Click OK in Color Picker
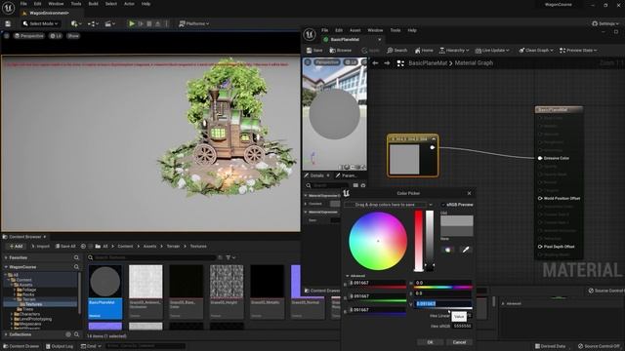This screenshot has height=351, width=625. click(x=430, y=342)
